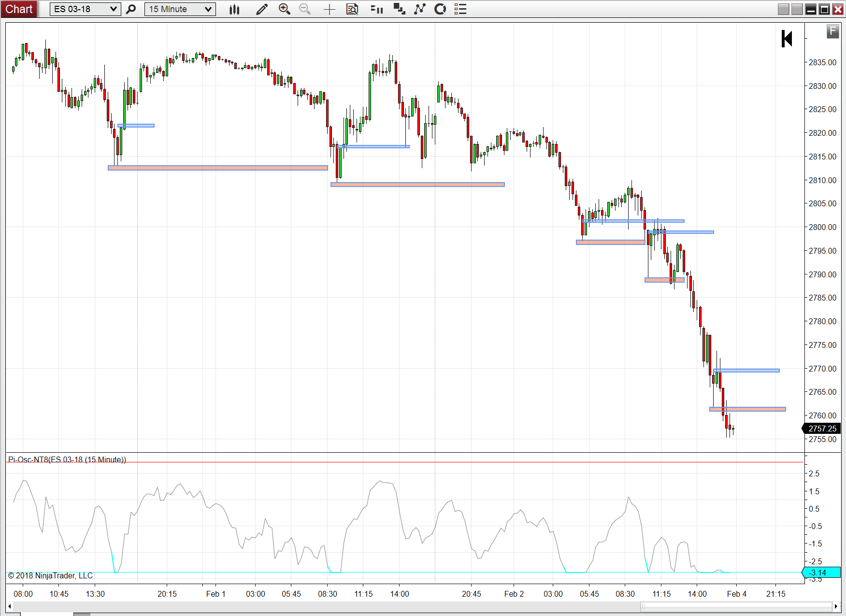Open the Data Series icon
Image resolution: width=846 pixels, height=616 pixels.
pyautogui.click(x=399, y=9)
